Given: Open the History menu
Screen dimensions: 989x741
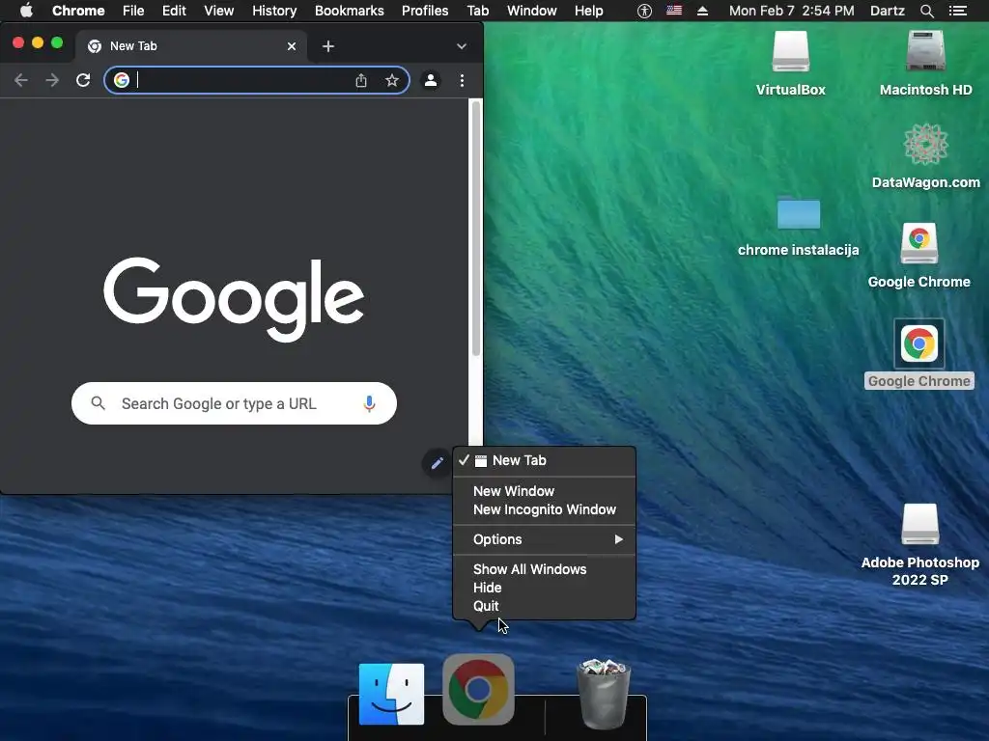Looking at the screenshot, I should click(x=274, y=11).
